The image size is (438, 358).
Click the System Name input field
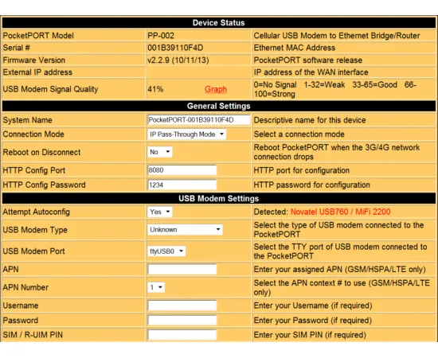tap(199, 120)
